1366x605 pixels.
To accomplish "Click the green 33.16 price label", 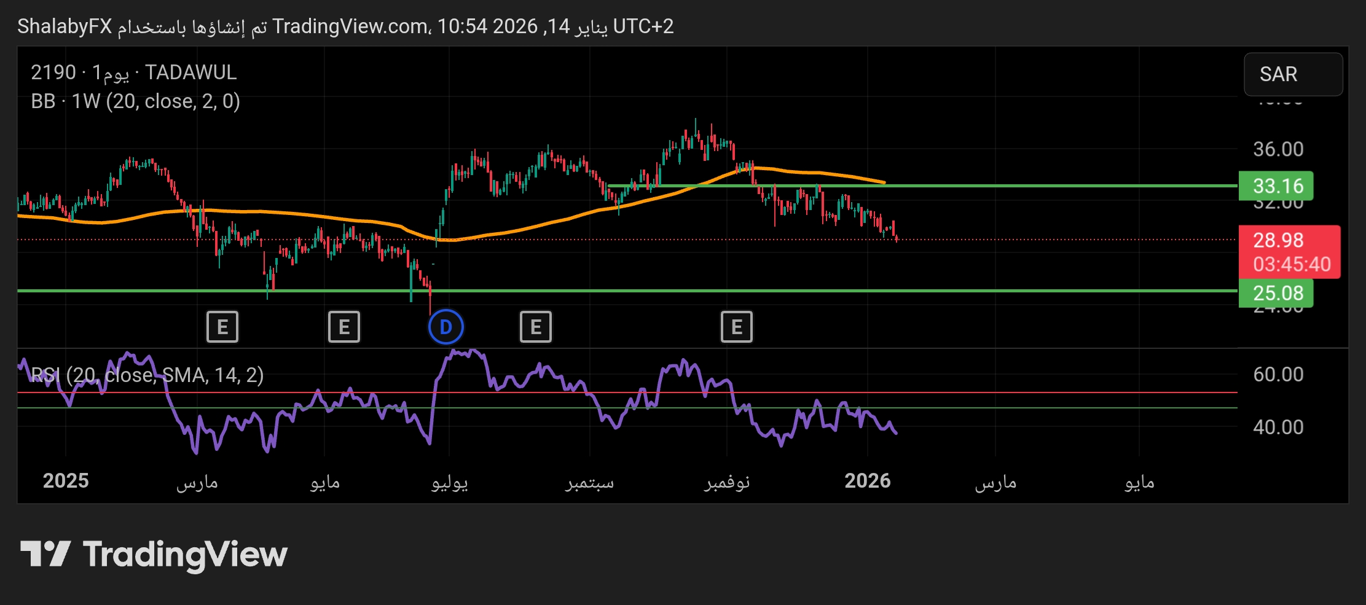I will [1276, 186].
